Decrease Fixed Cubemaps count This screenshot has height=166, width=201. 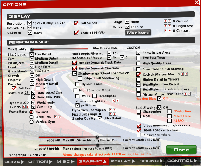tap(111, 114)
